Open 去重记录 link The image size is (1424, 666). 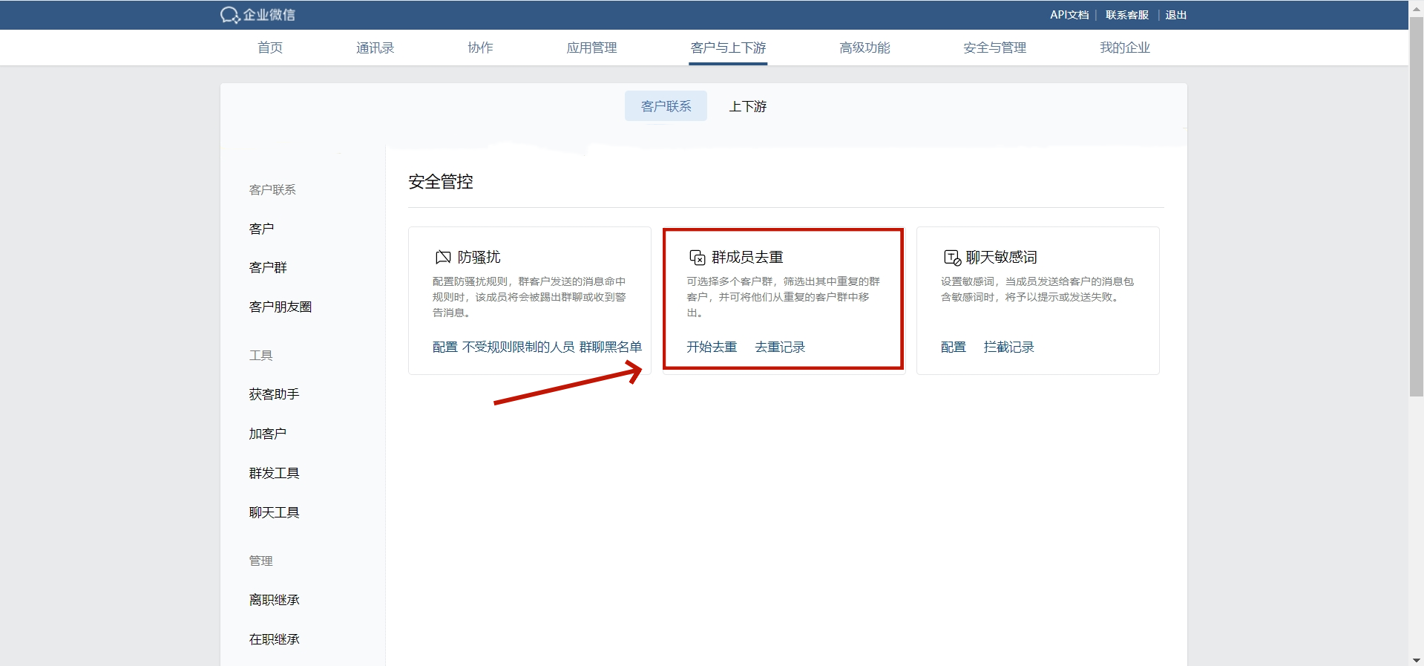pos(779,347)
